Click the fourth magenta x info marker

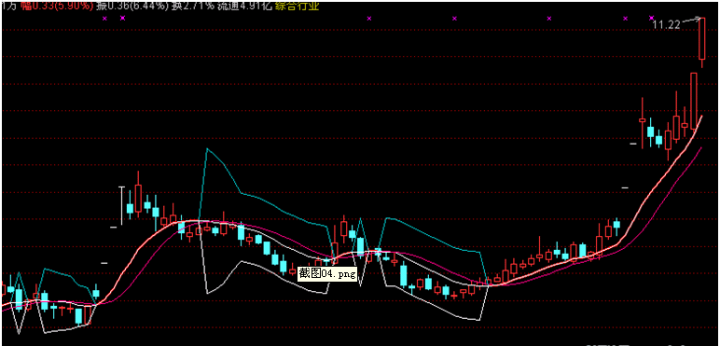coord(454,19)
